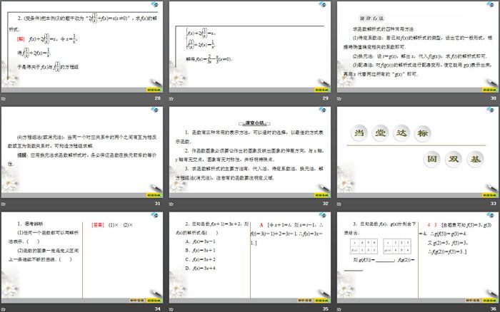Click the animation star icon under slide 28
This screenshot has width=500, height=312.
point(3,98)
